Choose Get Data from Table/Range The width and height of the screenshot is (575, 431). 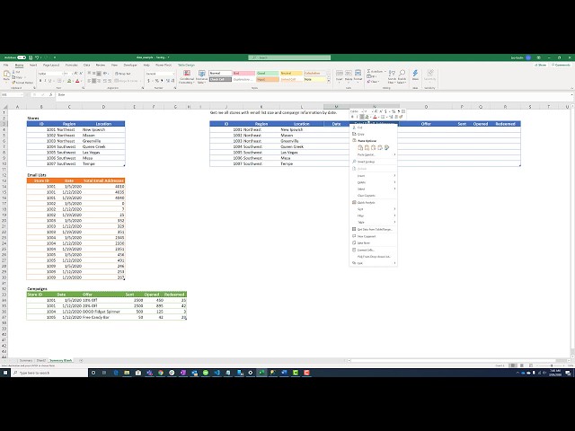[x=374, y=230]
